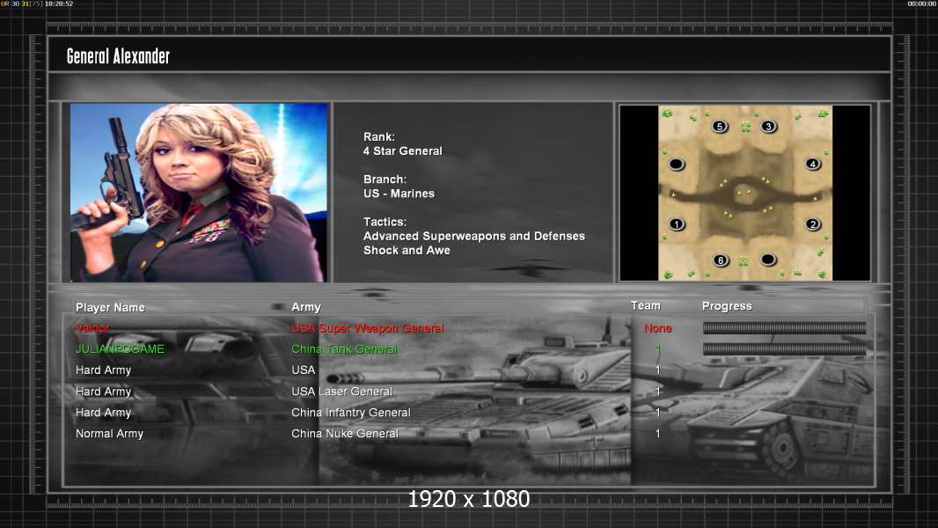Click the "4 Star General" text

403,151
